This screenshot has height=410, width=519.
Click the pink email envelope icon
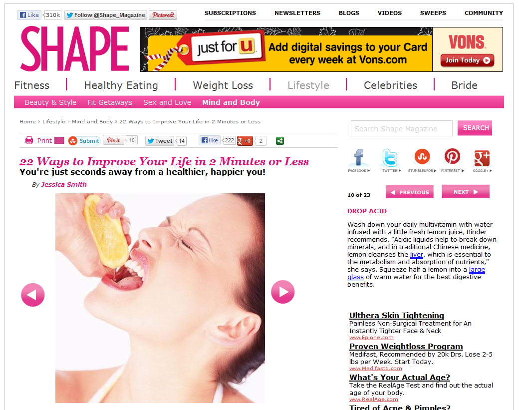click(x=59, y=140)
